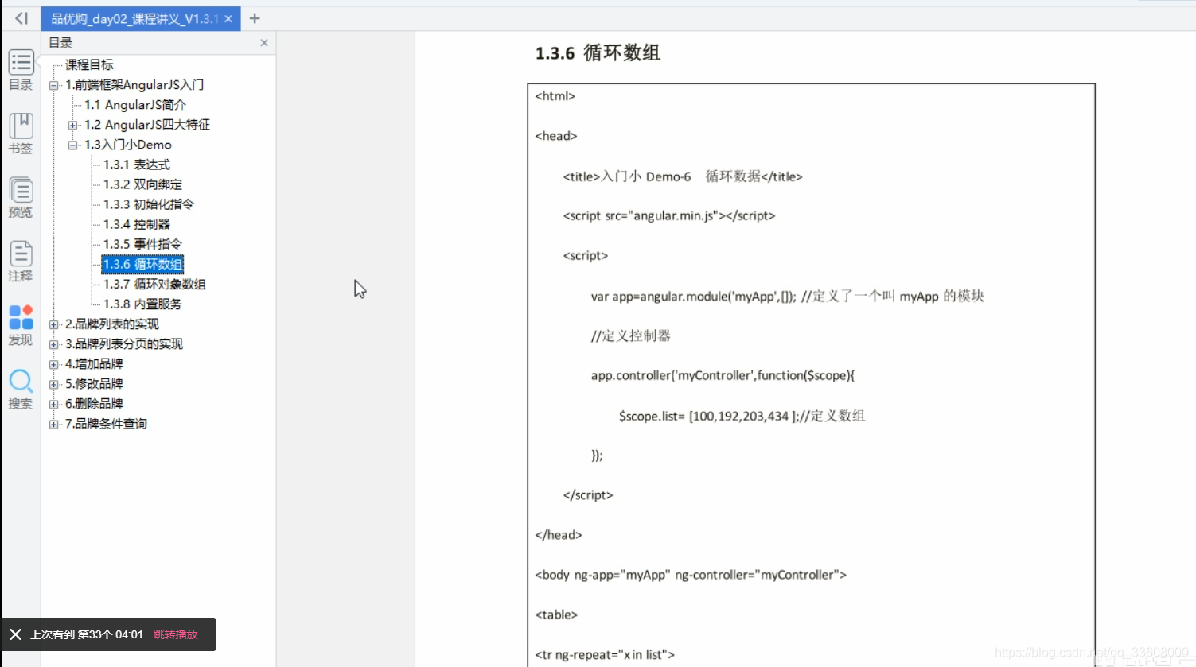Go to 1.3.1 表达式 entry
1196x667 pixels.
click(137, 165)
